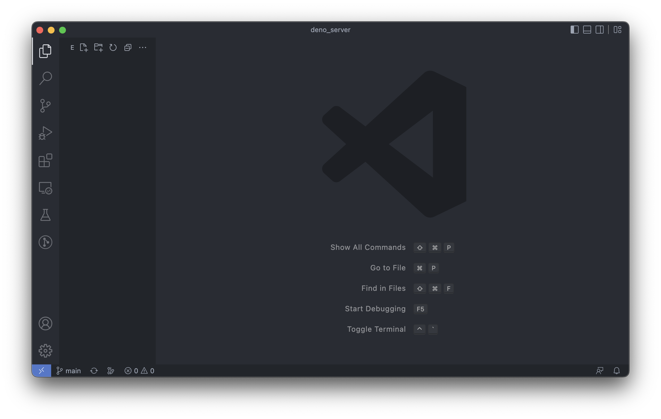This screenshot has height=419, width=661.
Task: Open Explorer more actions ellipsis menu
Action: 143,47
